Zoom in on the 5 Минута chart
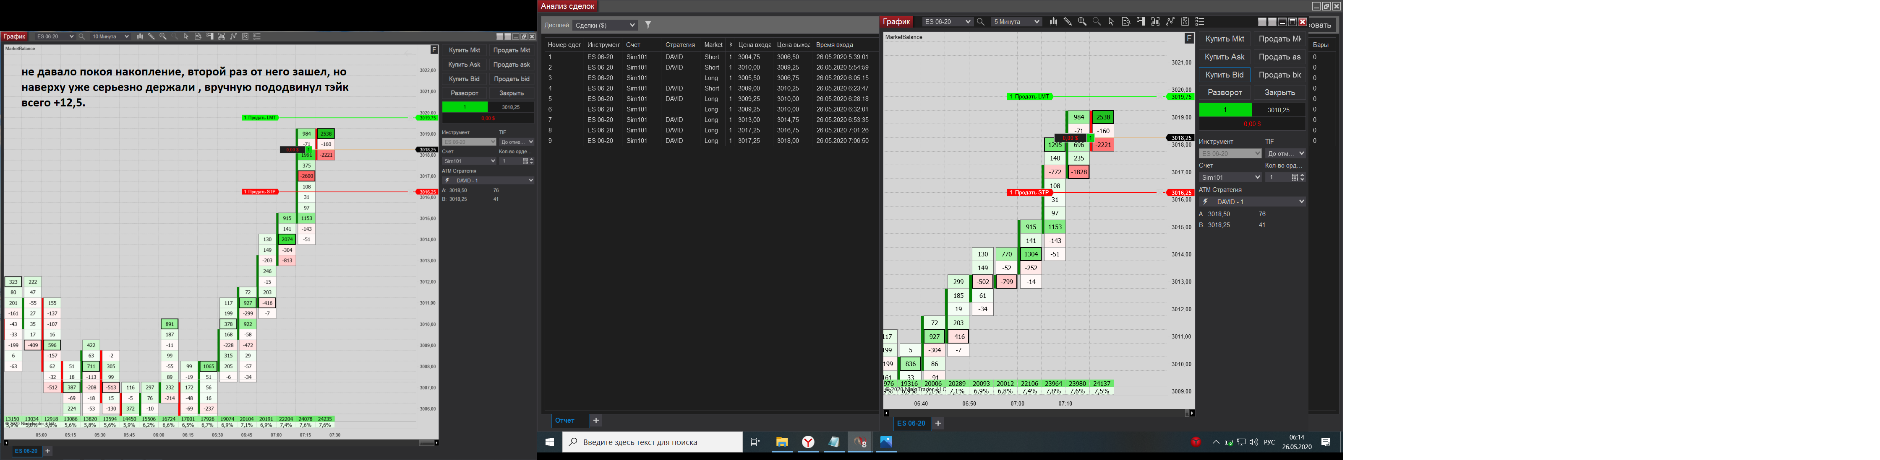 [x=1082, y=22]
